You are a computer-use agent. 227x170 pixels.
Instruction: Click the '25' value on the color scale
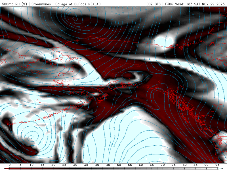click(x=64, y=165)
